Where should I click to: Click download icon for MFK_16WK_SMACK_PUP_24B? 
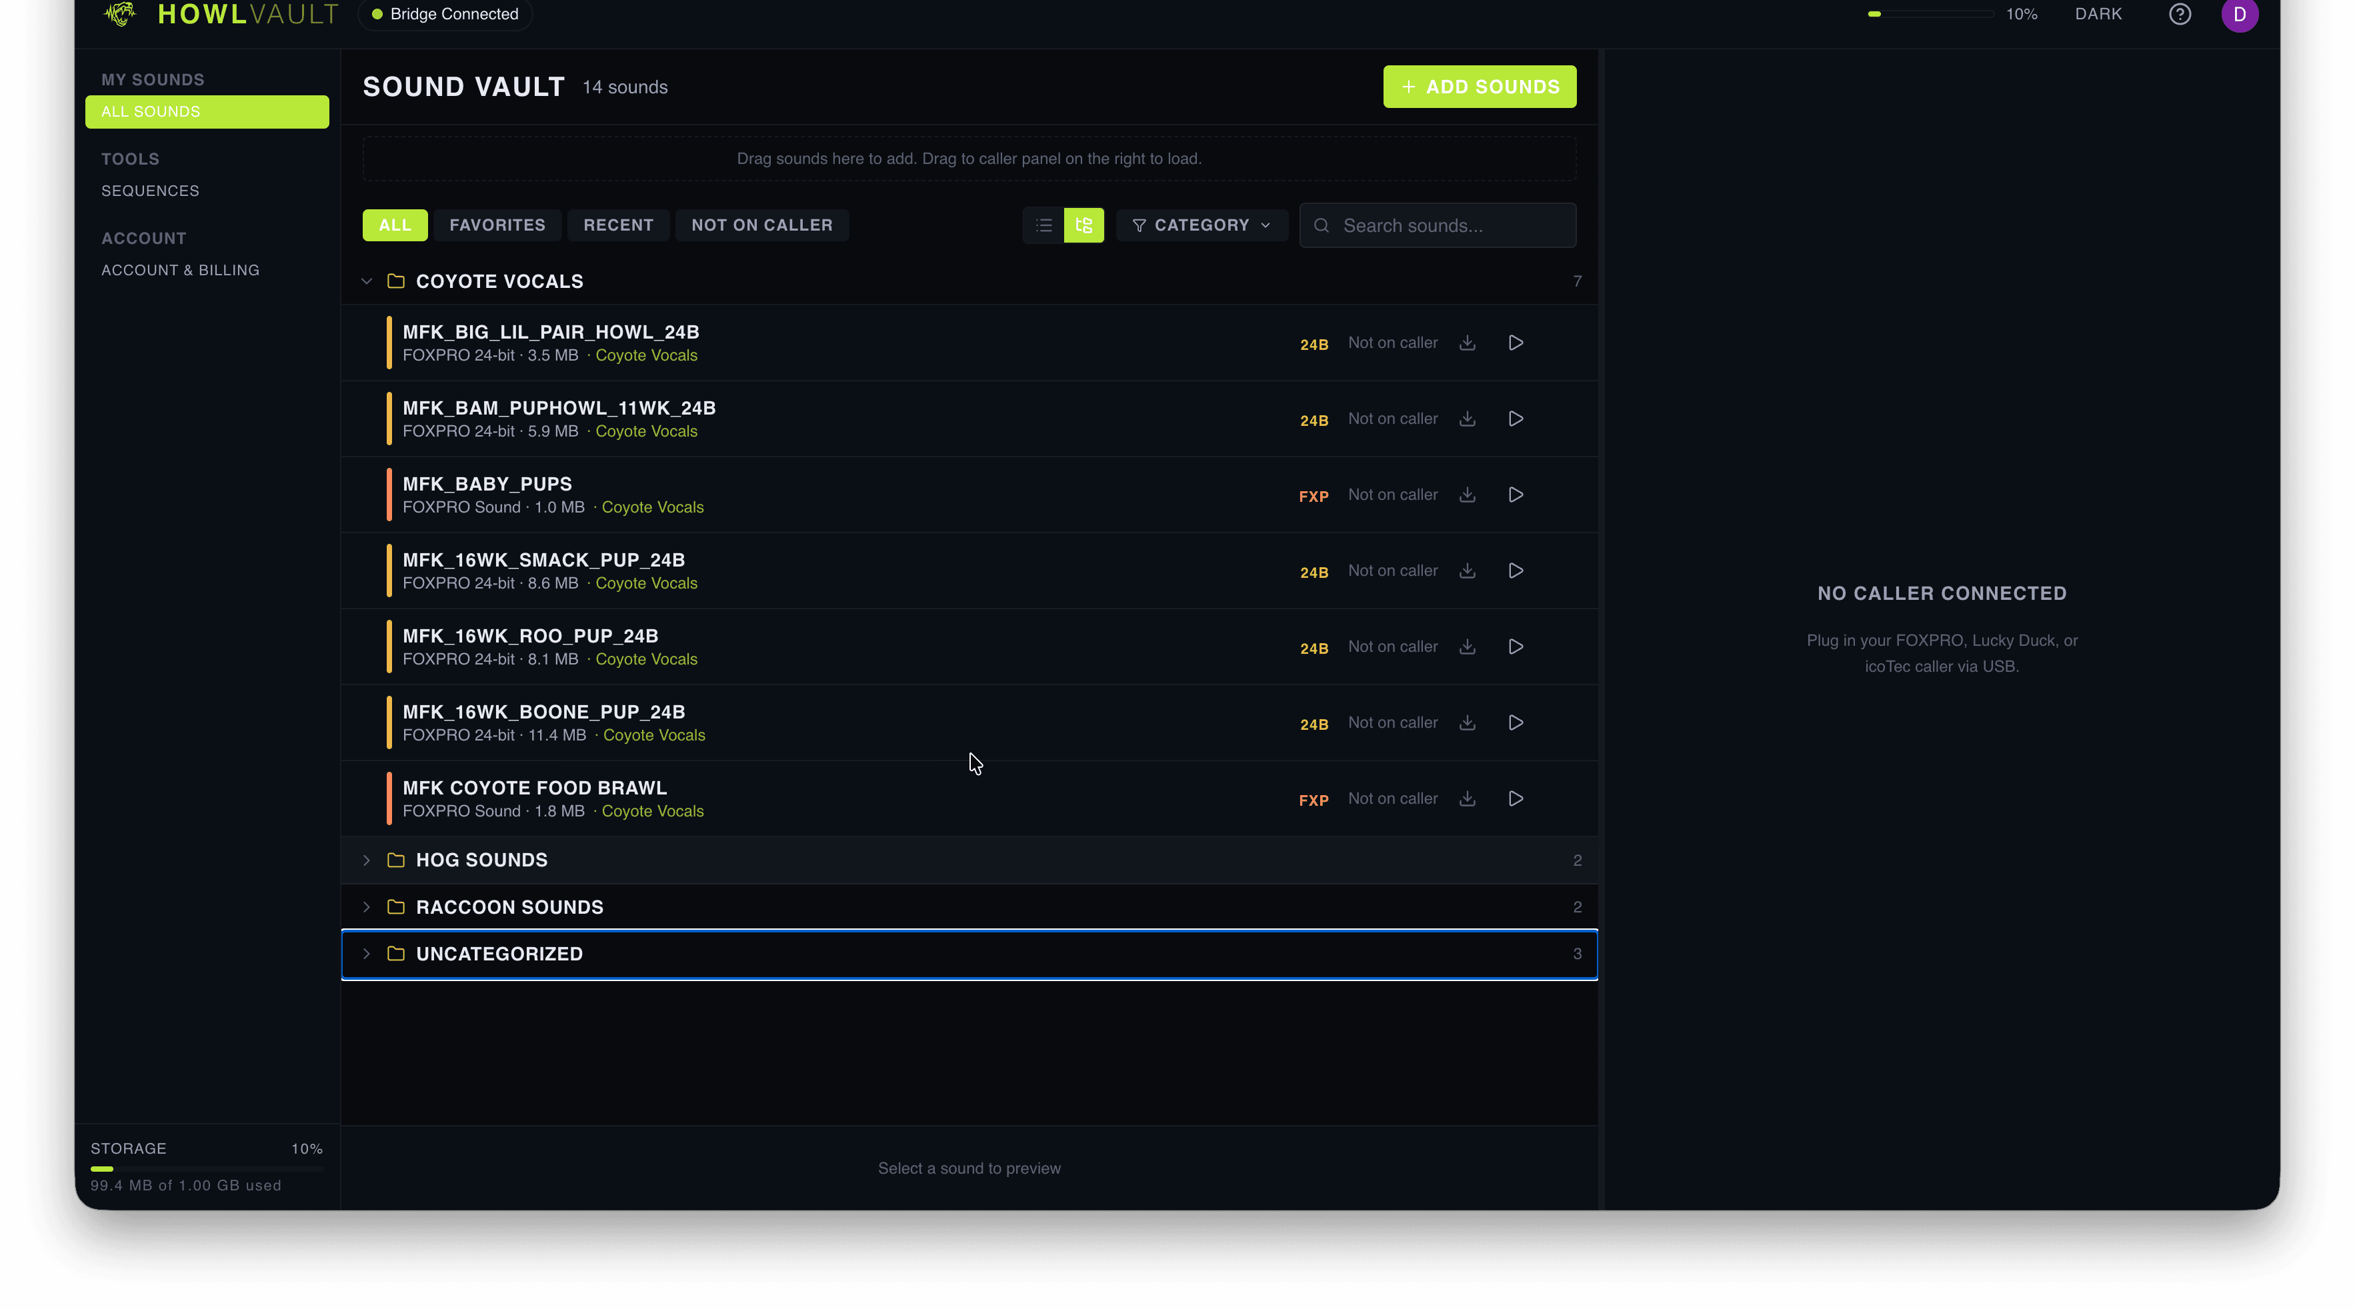point(1468,571)
